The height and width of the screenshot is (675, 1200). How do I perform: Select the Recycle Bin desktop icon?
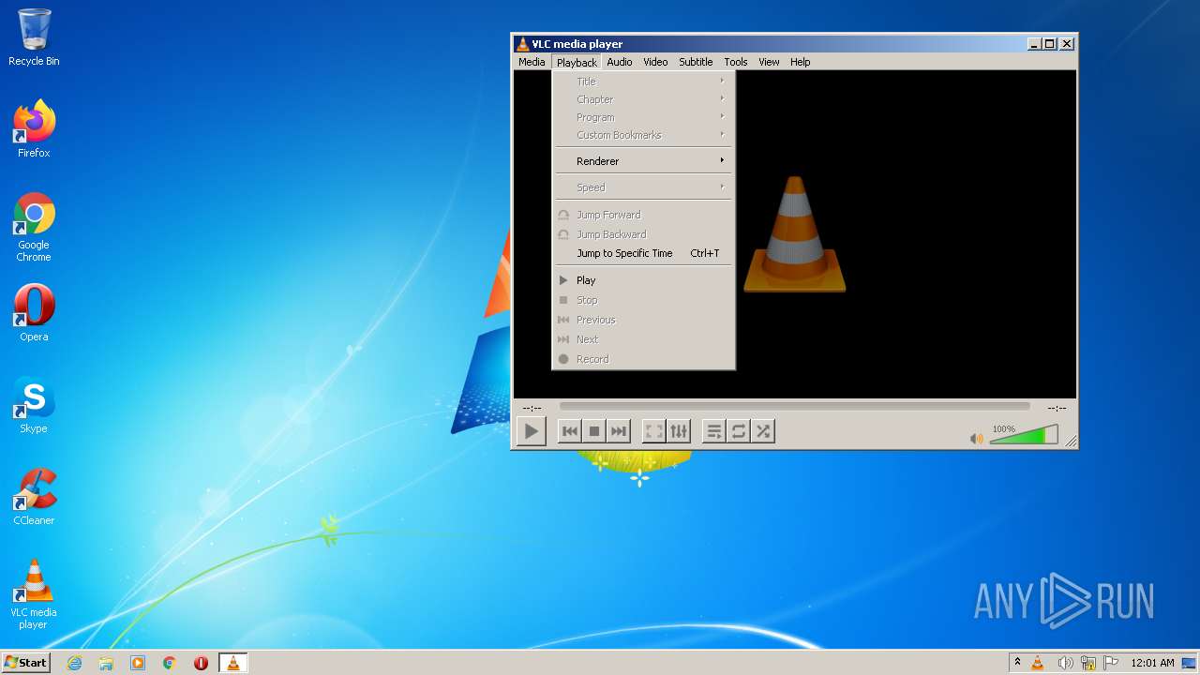(34, 37)
